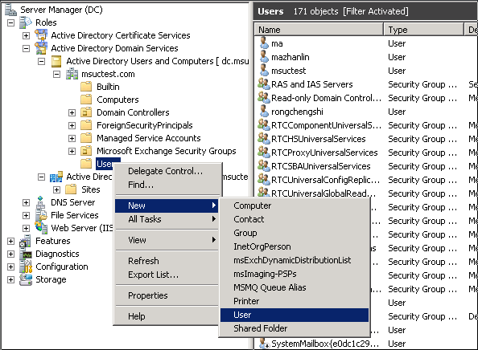This screenshot has width=478, height=350.
Task: Select the msuctest user row
Action: [366, 71]
